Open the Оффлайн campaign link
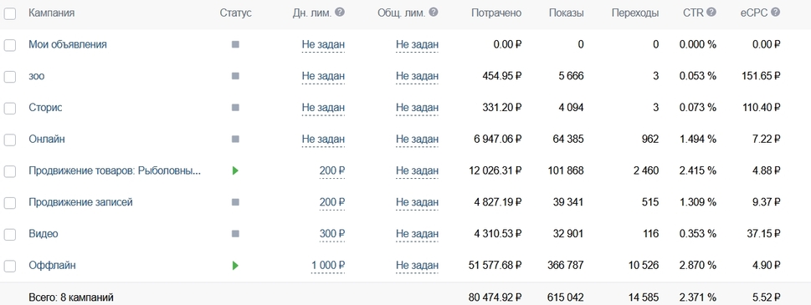 tap(52, 265)
